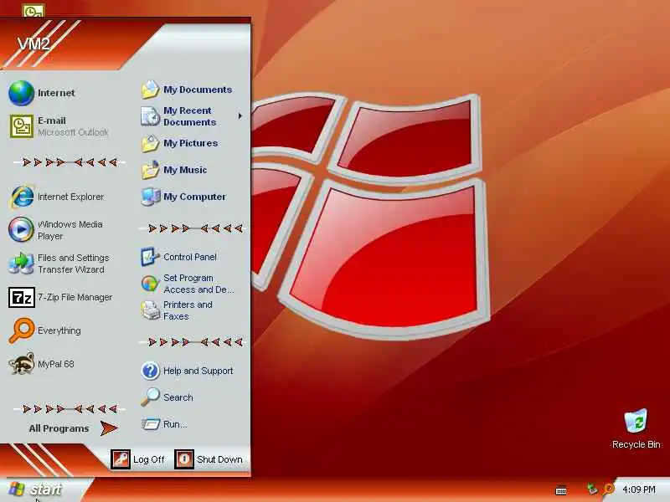This screenshot has width=670, height=502.
Task: Launch the Everything search tool icon
Action: (x=22, y=330)
